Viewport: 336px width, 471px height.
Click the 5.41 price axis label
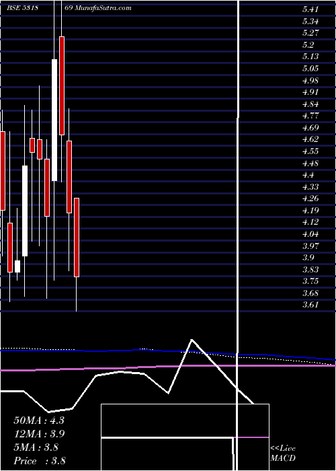click(310, 9)
